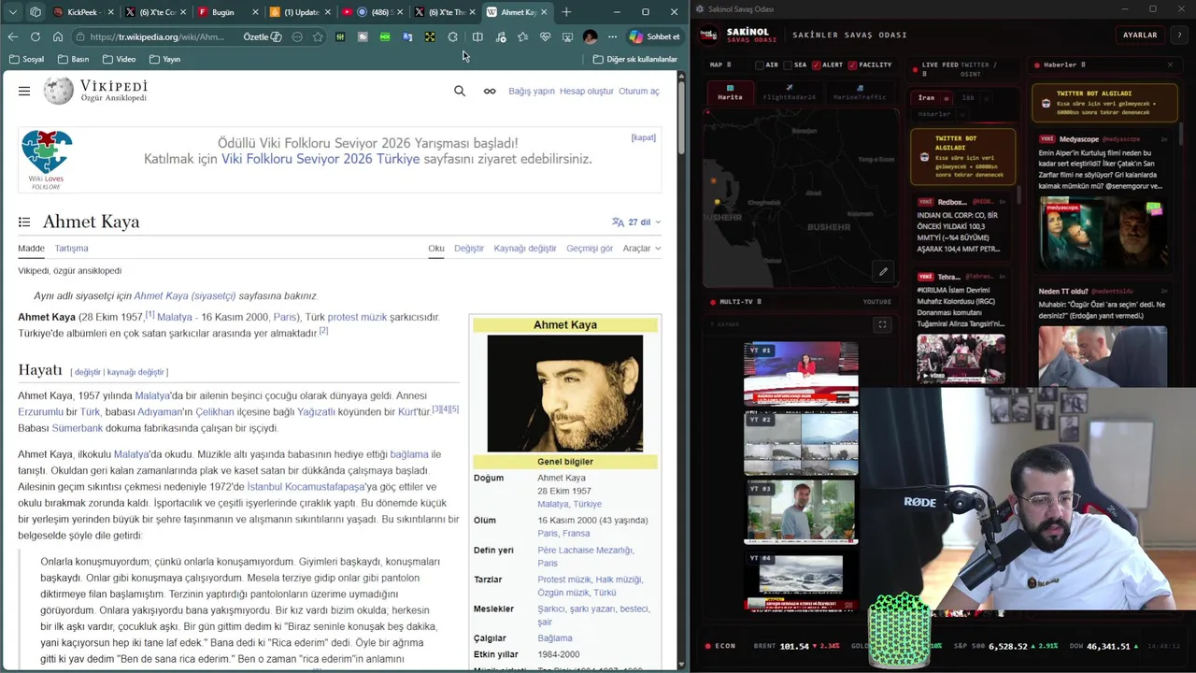The image size is (1196, 673).
Task: Select the YT #3 video thumbnail
Action: click(801, 512)
